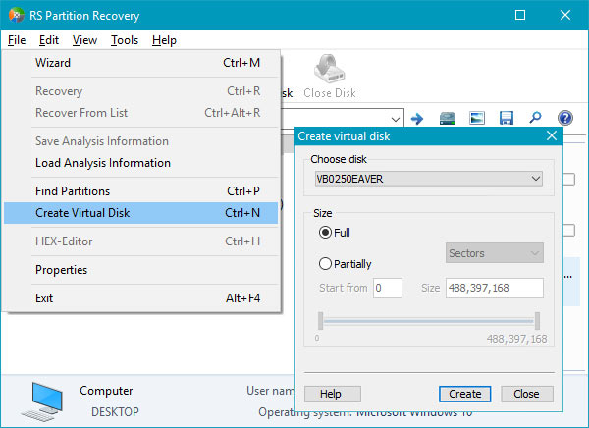The height and width of the screenshot is (428, 589).
Task: Maximize the RS Partition Recovery window
Action: coord(520,15)
